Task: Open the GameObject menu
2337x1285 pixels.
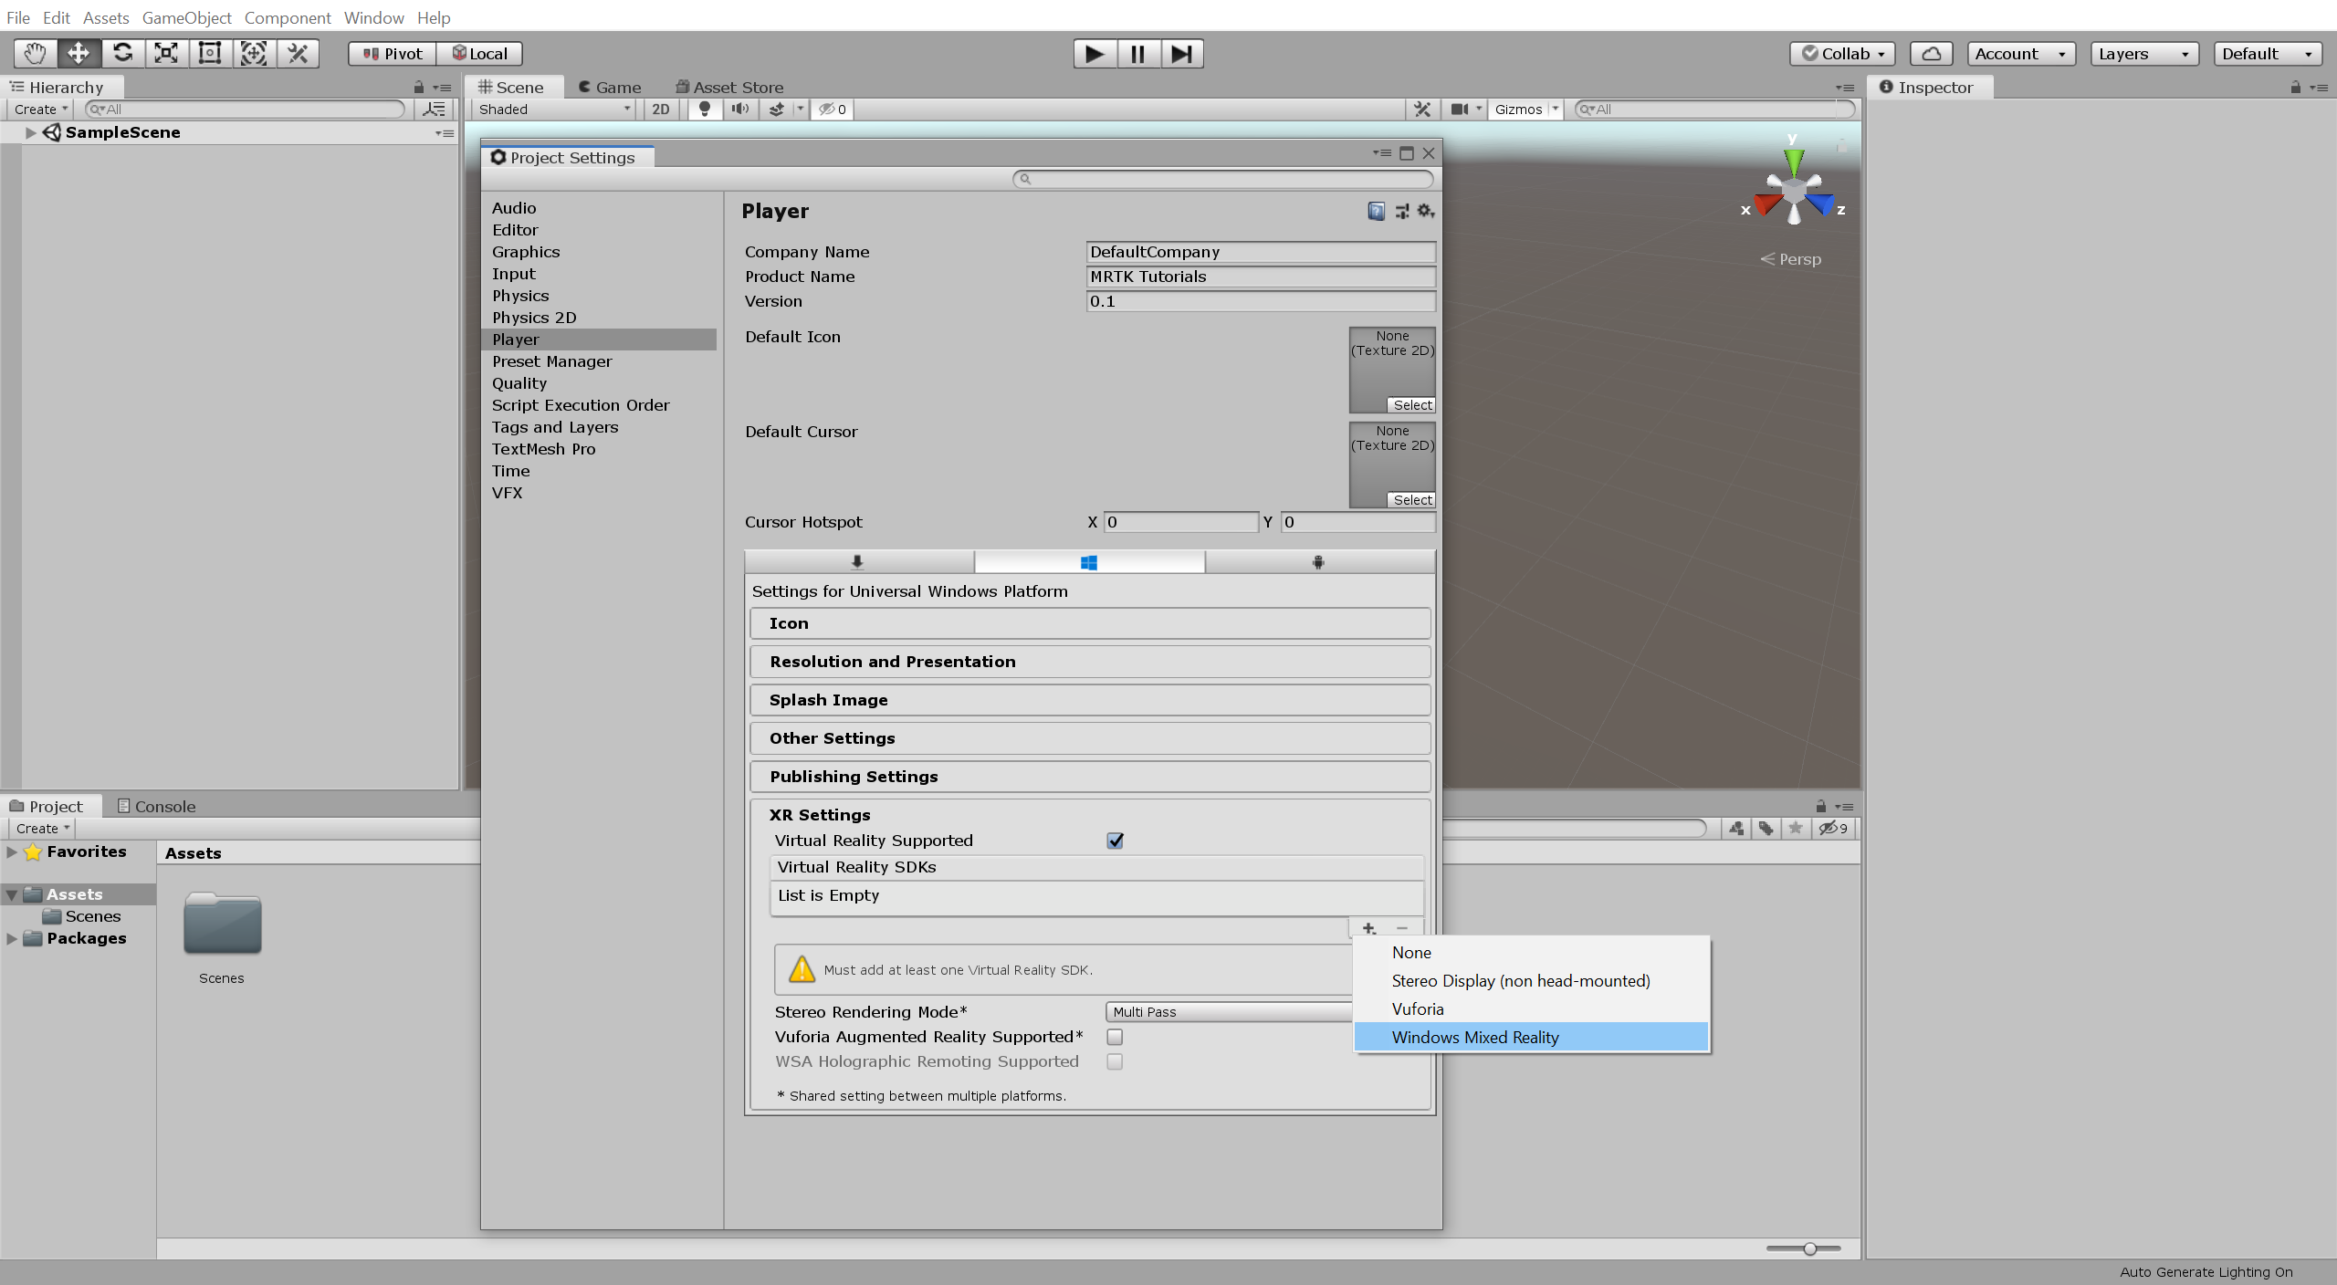Action: 187,17
